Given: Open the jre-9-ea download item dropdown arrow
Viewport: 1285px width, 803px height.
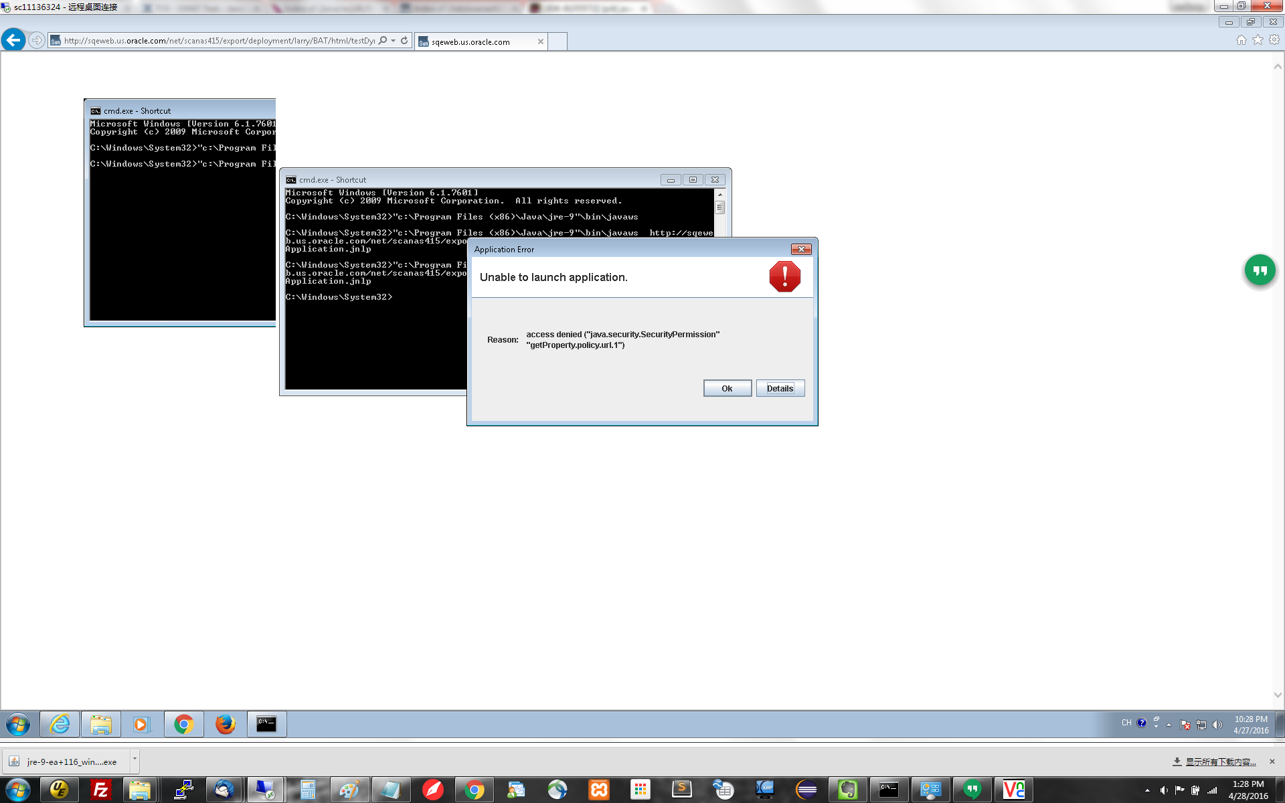Looking at the screenshot, I should tap(135, 759).
